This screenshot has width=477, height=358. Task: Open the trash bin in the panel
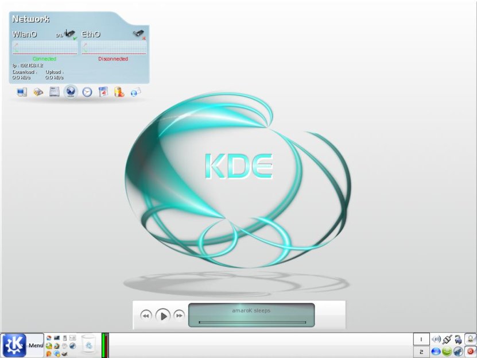(88, 344)
